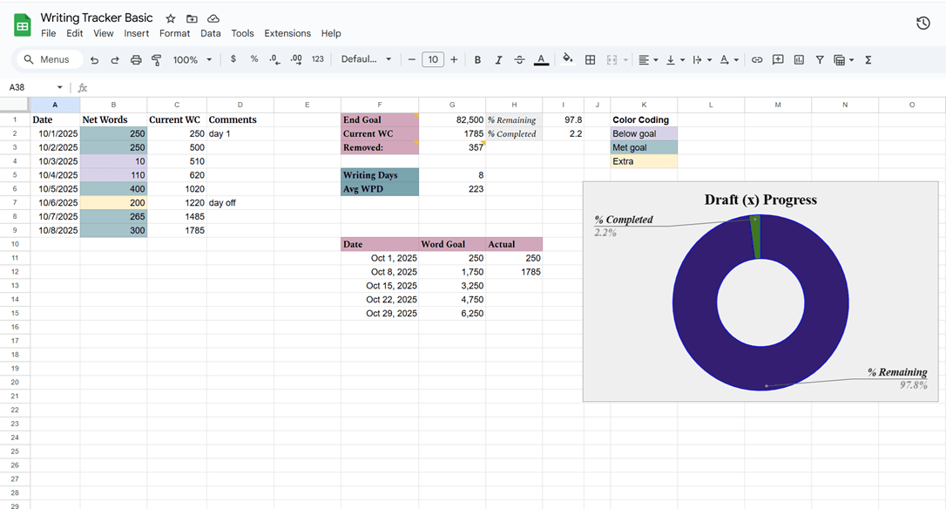Open the Tools menu
Viewport: 946px width, 509px height.
(x=242, y=33)
